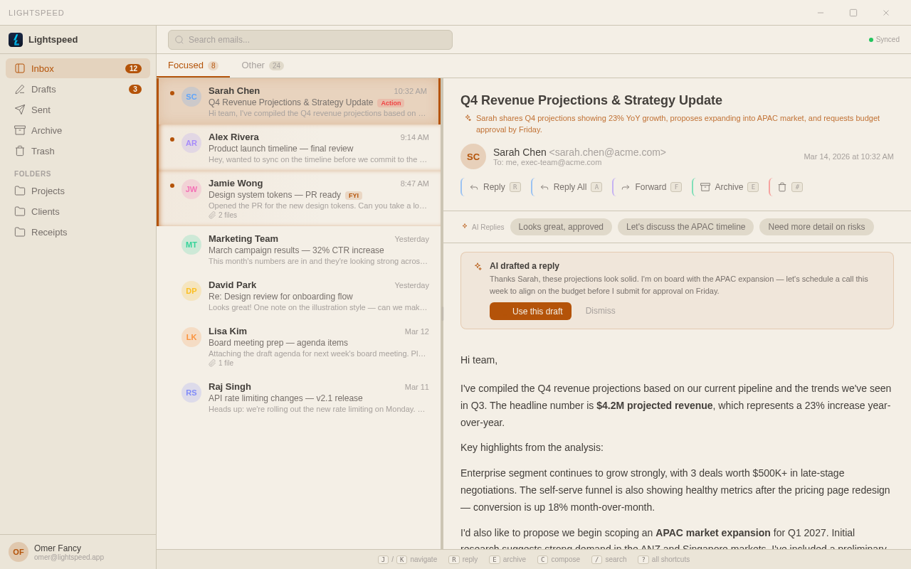Click the paperclip attachment icon on Jamie Wong's email
The width and height of the screenshot is (911, 569).
[211, 215]
